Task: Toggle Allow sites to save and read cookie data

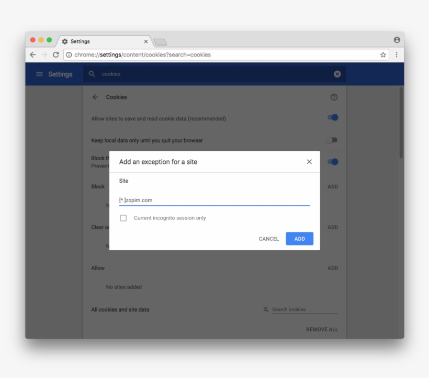Action: tap(332, 118)
